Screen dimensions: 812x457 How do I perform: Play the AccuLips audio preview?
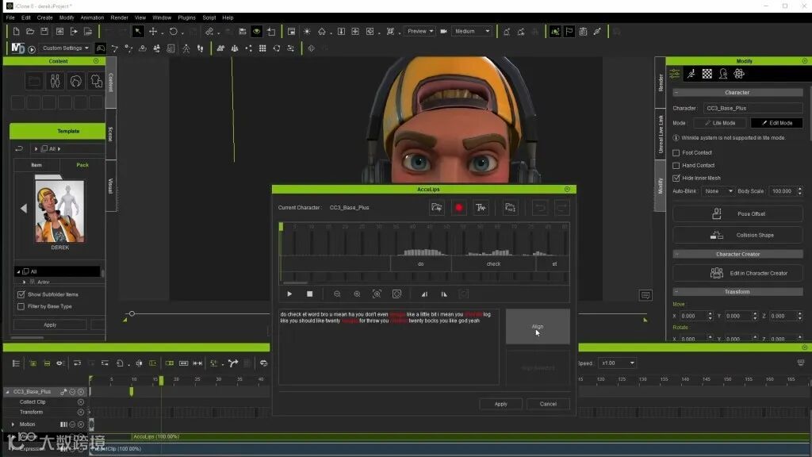click(x=289, y=294)
